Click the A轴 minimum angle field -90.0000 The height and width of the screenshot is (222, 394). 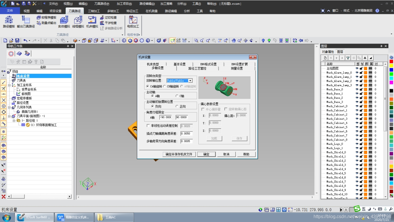click(x=166, y=117)
